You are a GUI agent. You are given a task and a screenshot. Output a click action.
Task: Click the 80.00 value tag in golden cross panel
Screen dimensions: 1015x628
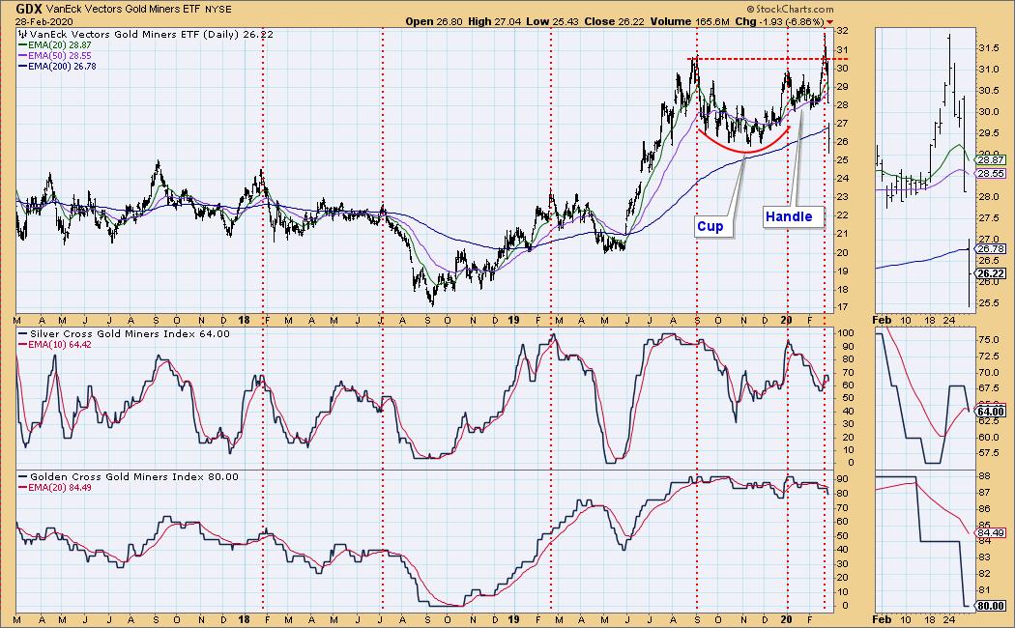[x=990, y=606]
